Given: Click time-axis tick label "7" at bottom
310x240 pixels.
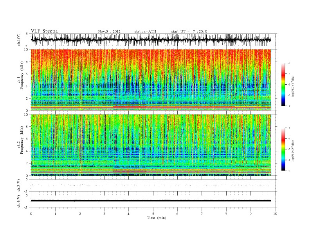Looking at the screenshot, I should (202, 214).
